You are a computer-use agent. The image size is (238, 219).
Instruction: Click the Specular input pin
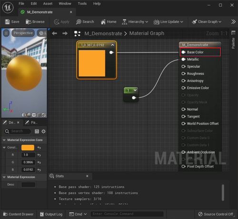[184, 67]
